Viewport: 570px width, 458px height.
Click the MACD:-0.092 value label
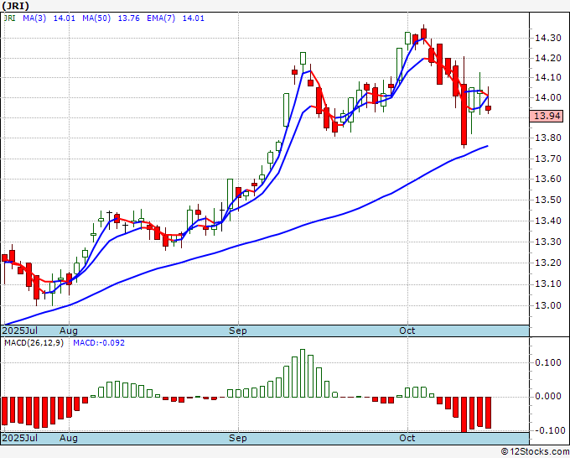99,343
